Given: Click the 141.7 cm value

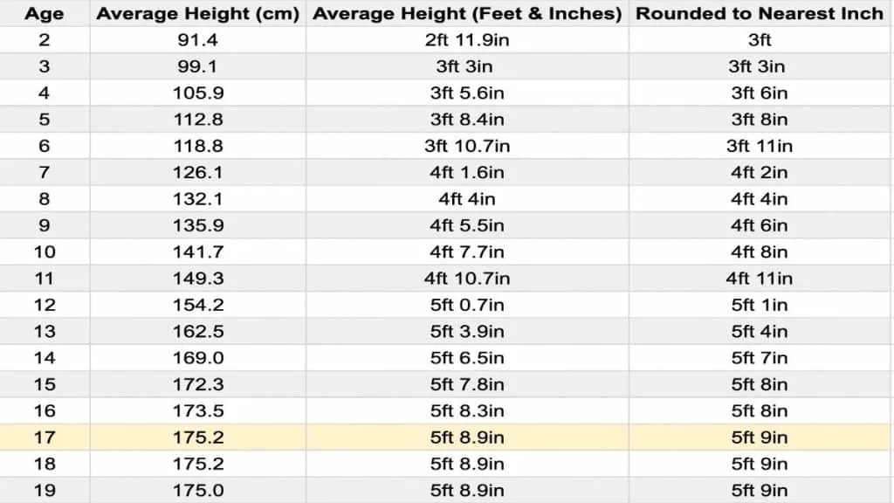Looking at the screenshot, I should click(x=197, y=252).
